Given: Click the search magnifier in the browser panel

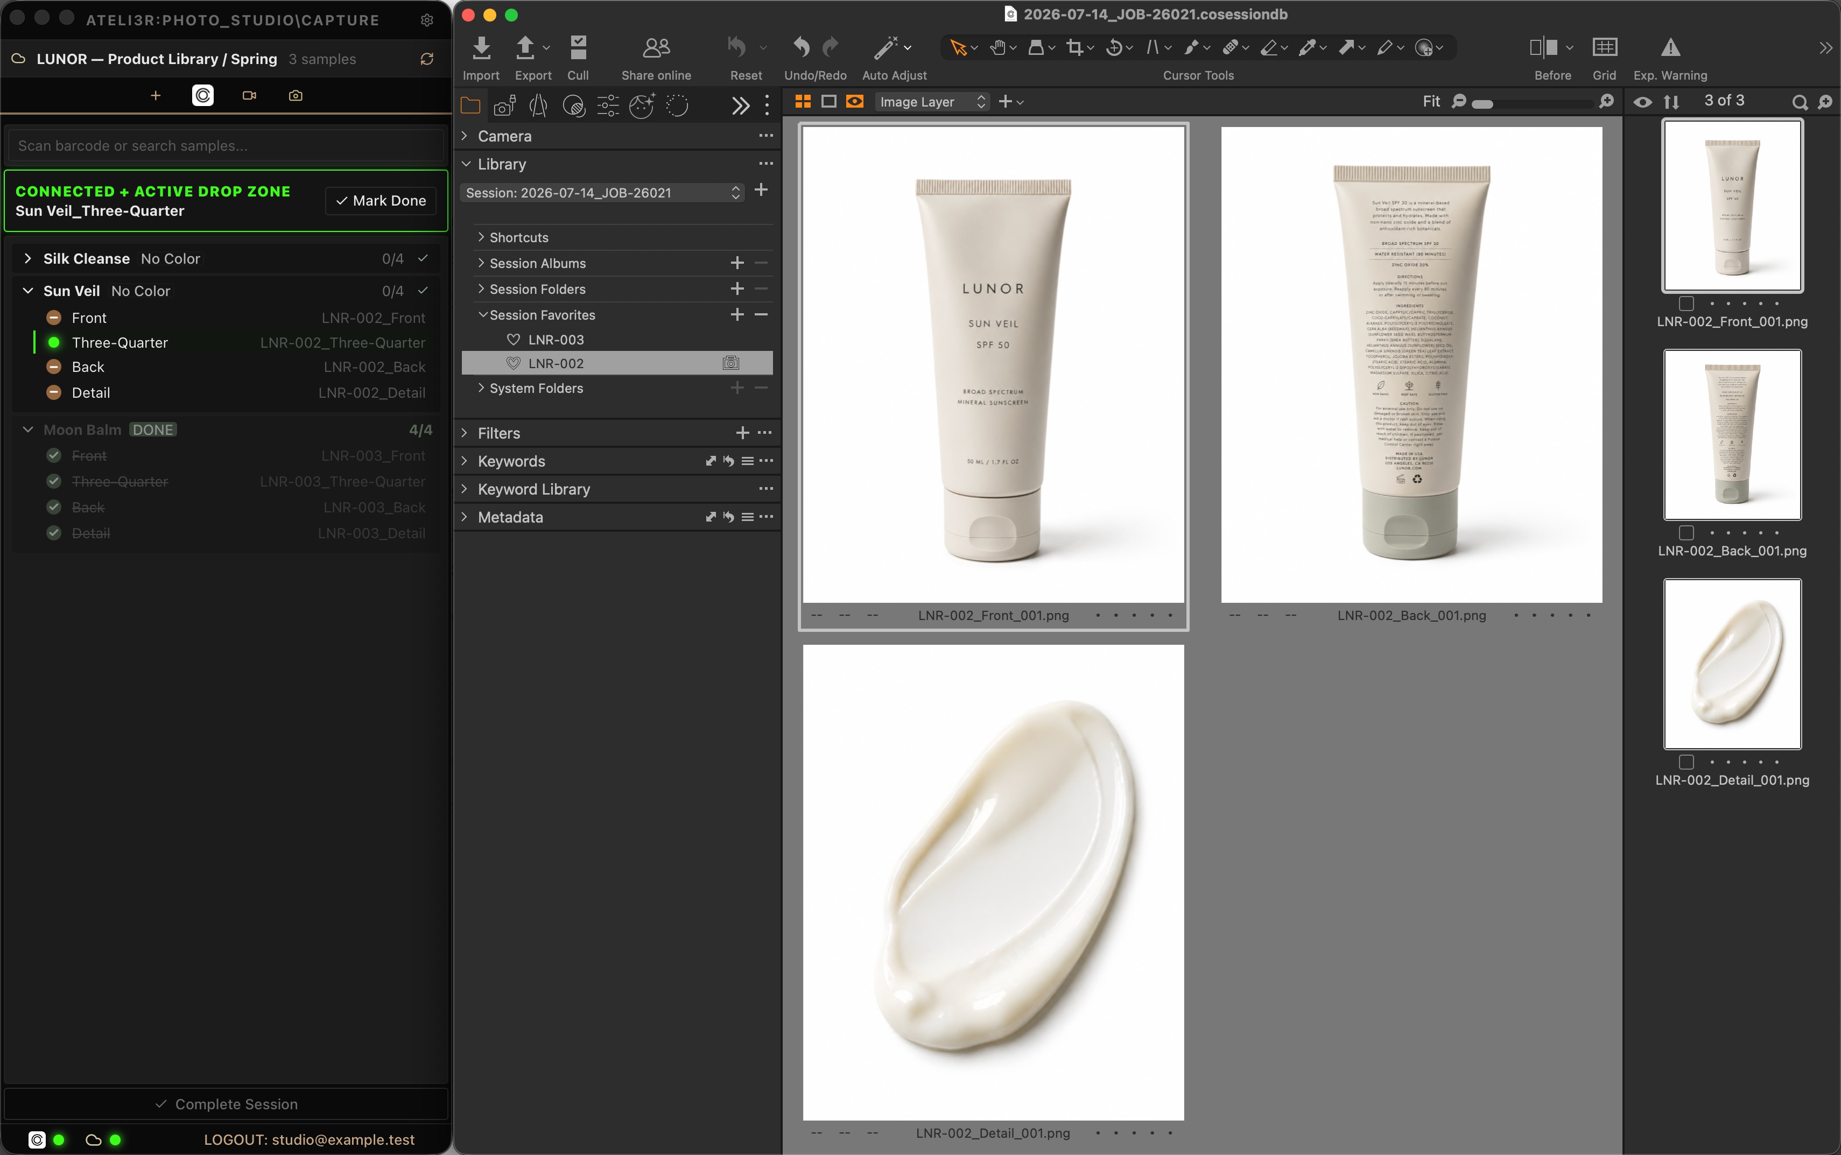Looking at the screenshot, I should point(1800,102).
